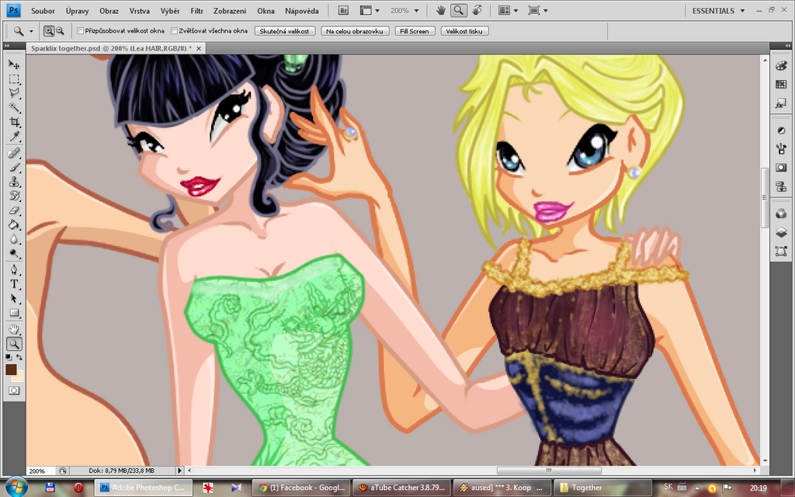Viewport: 795px width, 497px height.
Task: Select the Hand tool in the toolbox
Action: coord(14,329)
